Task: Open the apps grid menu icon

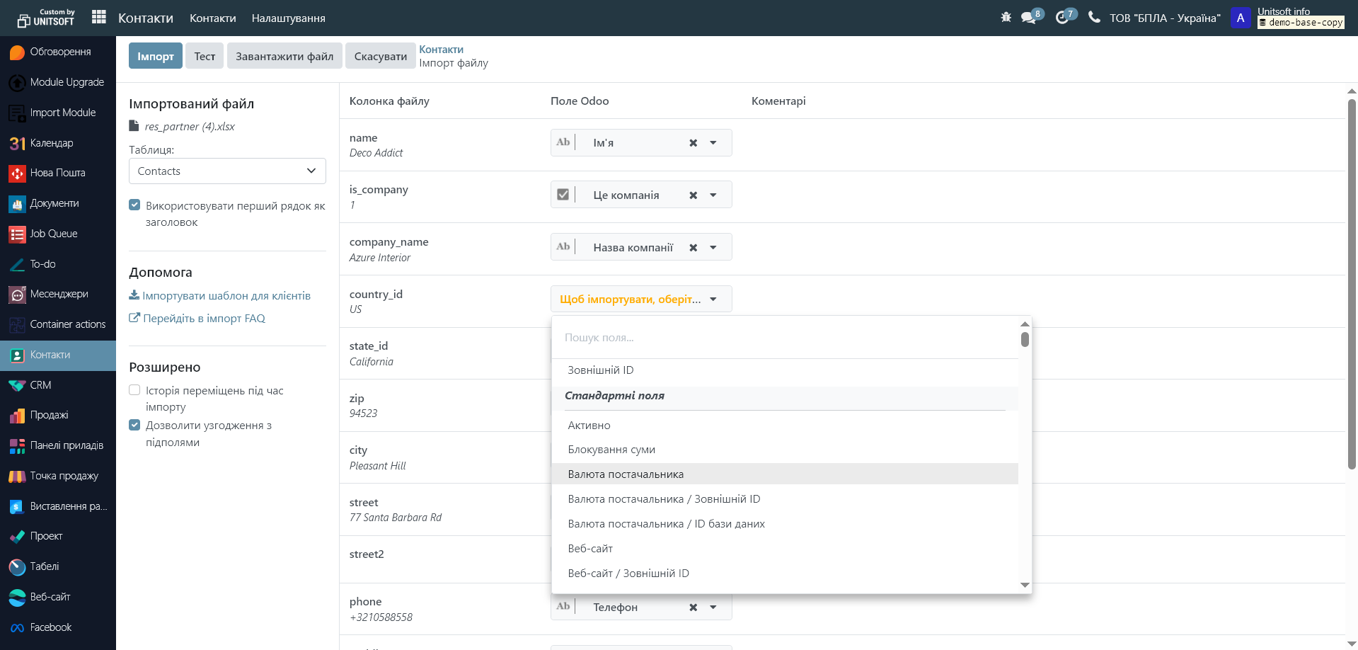Action: 99,17
